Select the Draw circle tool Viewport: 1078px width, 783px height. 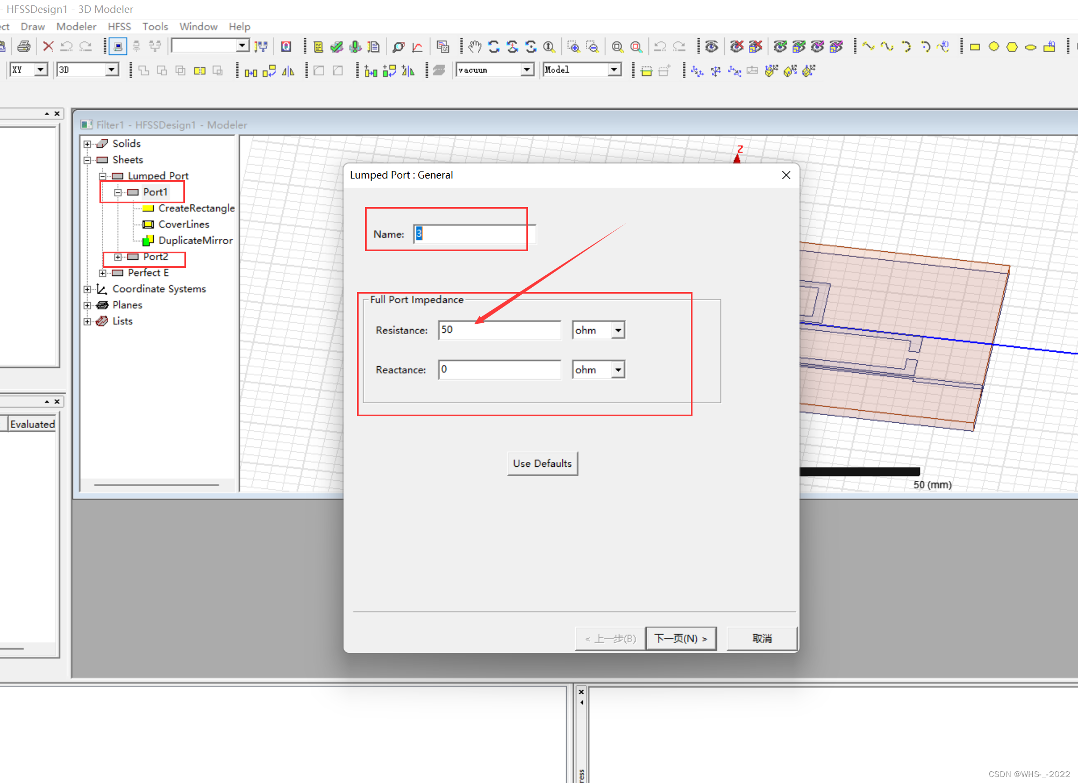(x=994, y=47)
